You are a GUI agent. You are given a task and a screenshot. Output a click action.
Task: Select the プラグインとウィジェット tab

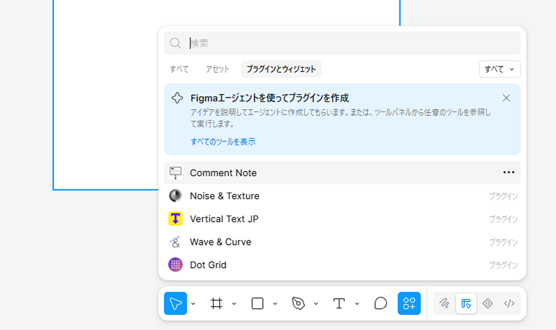[281, 69]
